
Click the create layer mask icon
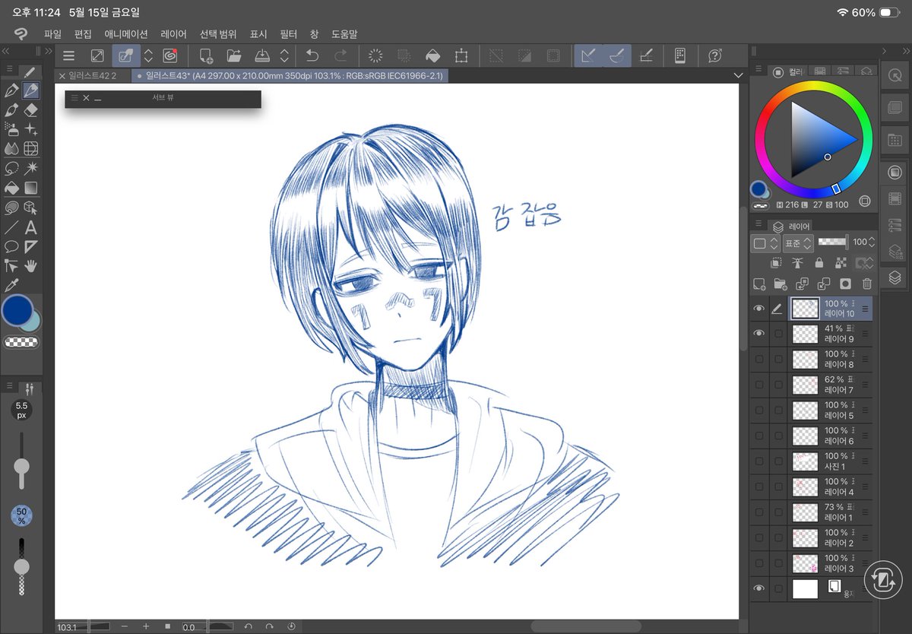click(x=844, y=284)
